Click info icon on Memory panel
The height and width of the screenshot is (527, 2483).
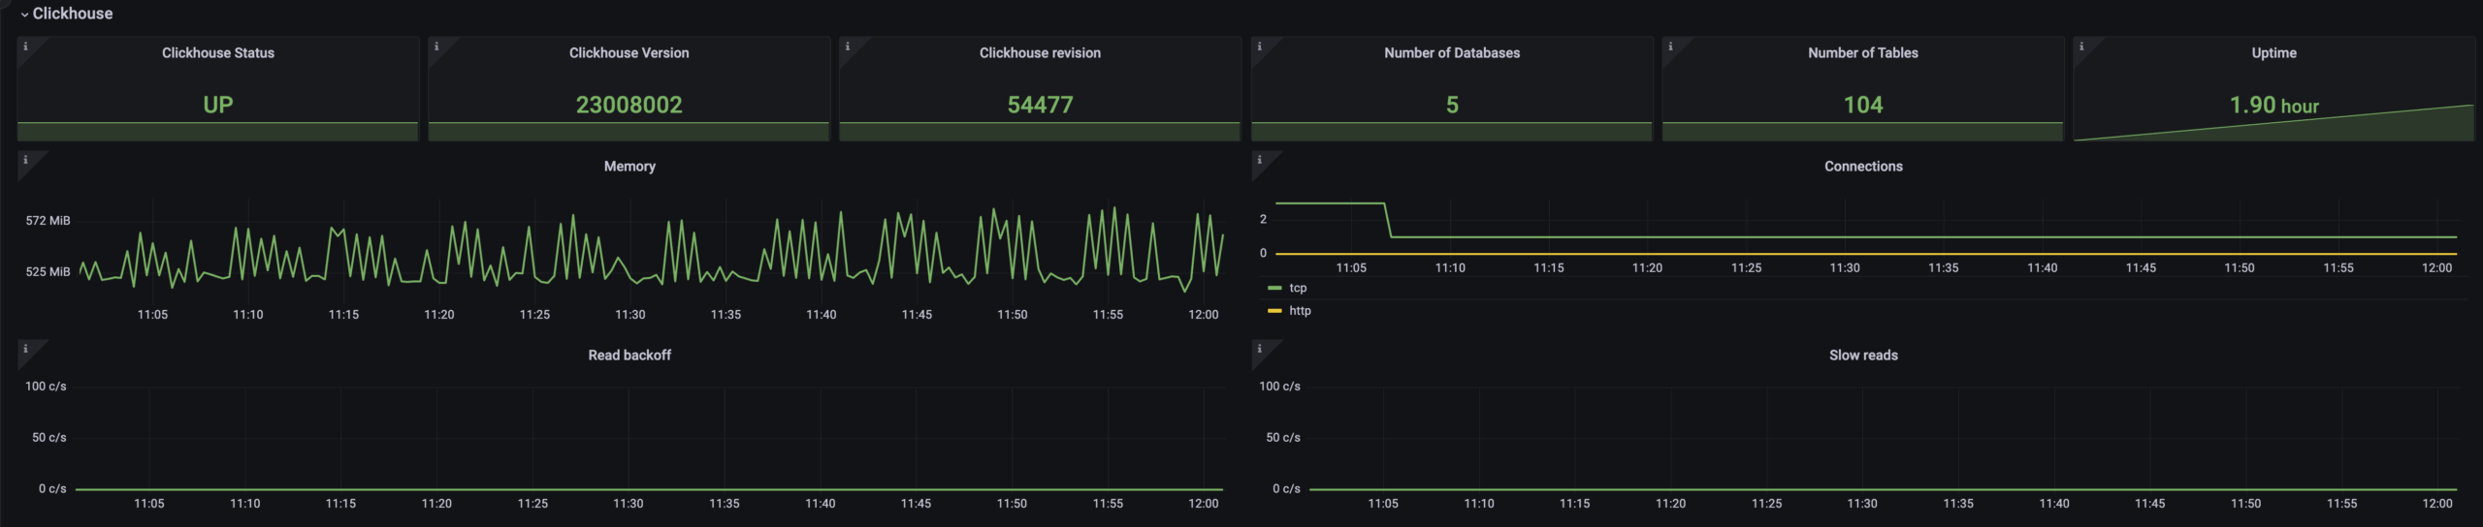pyautogui.click(x=25, y=160)
